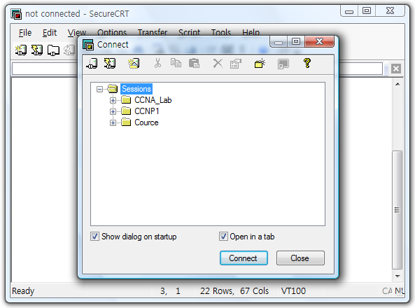The image size is (415, 308).
Task: Click the Close button in dialog
Action: pos(300,258)
